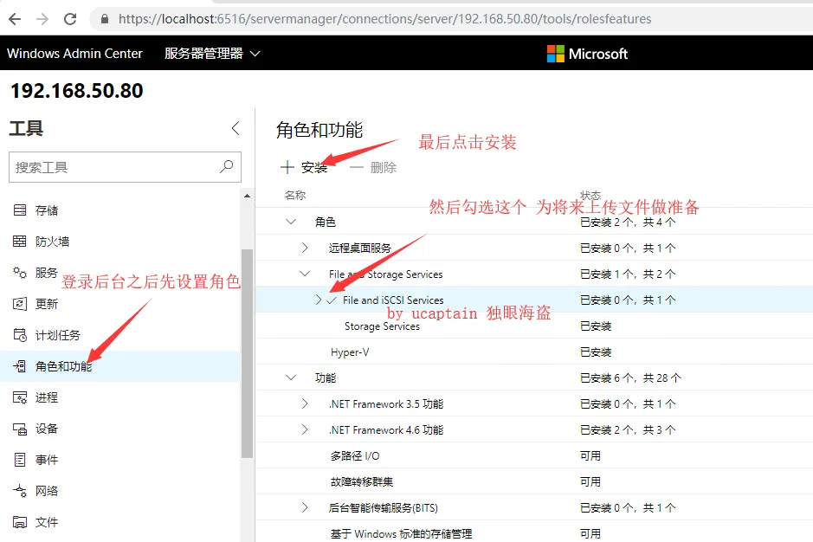Select the 角色和功能 tool in the sidebar

pos(120,366)
